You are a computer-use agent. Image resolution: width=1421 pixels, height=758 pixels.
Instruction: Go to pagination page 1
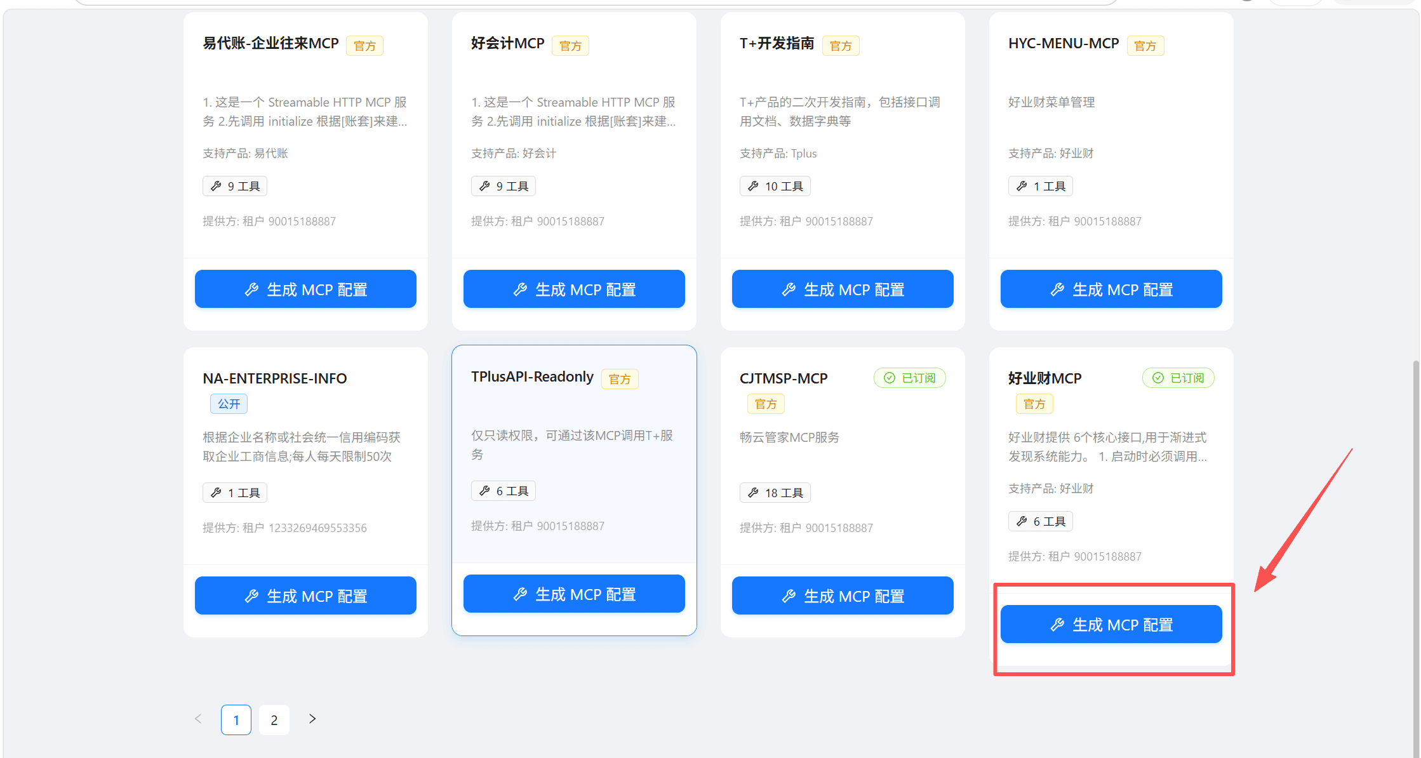click(x=236, y=720)
